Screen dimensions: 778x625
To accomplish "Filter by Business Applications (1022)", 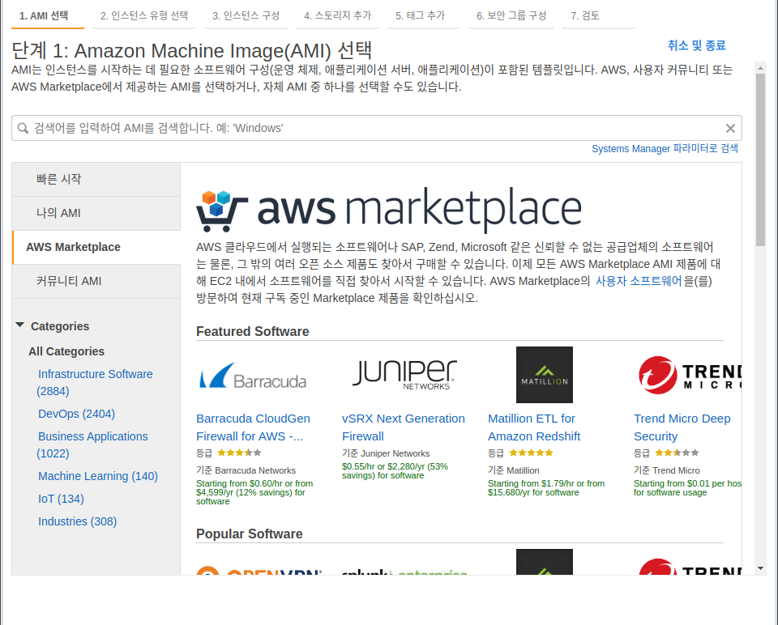I will 92,445.
